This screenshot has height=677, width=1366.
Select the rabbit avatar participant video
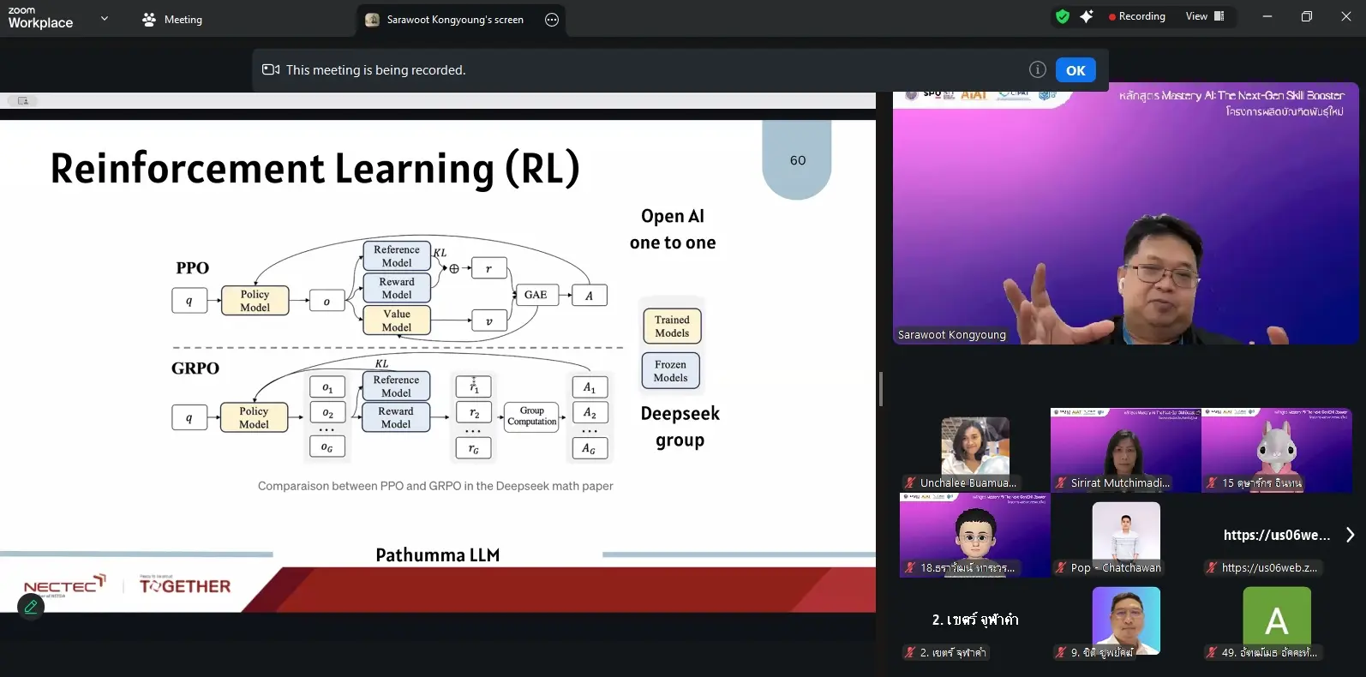pyautogui.click(x=1276, y=450)
